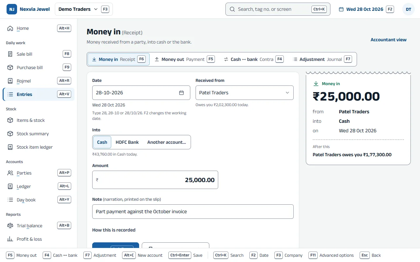Click the Items & stock cube icon
Screen dimensions: 420x262
pos(10,120)
